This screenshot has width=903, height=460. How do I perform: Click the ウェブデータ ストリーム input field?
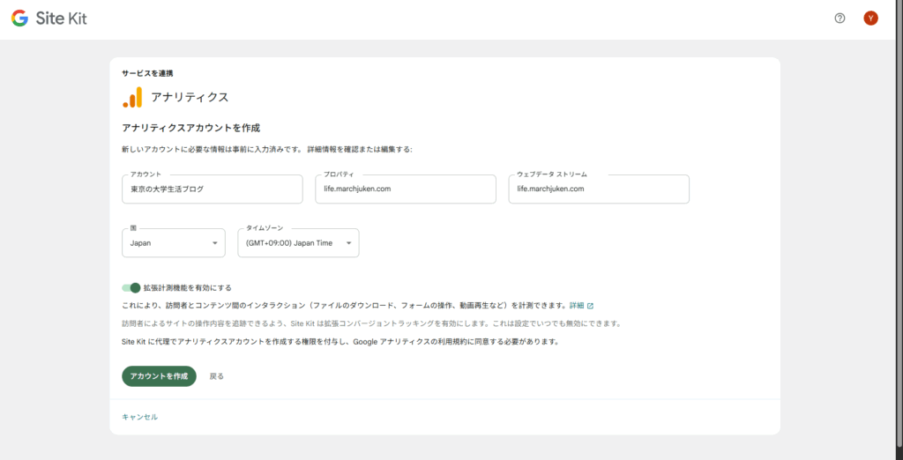coord(599,189)
